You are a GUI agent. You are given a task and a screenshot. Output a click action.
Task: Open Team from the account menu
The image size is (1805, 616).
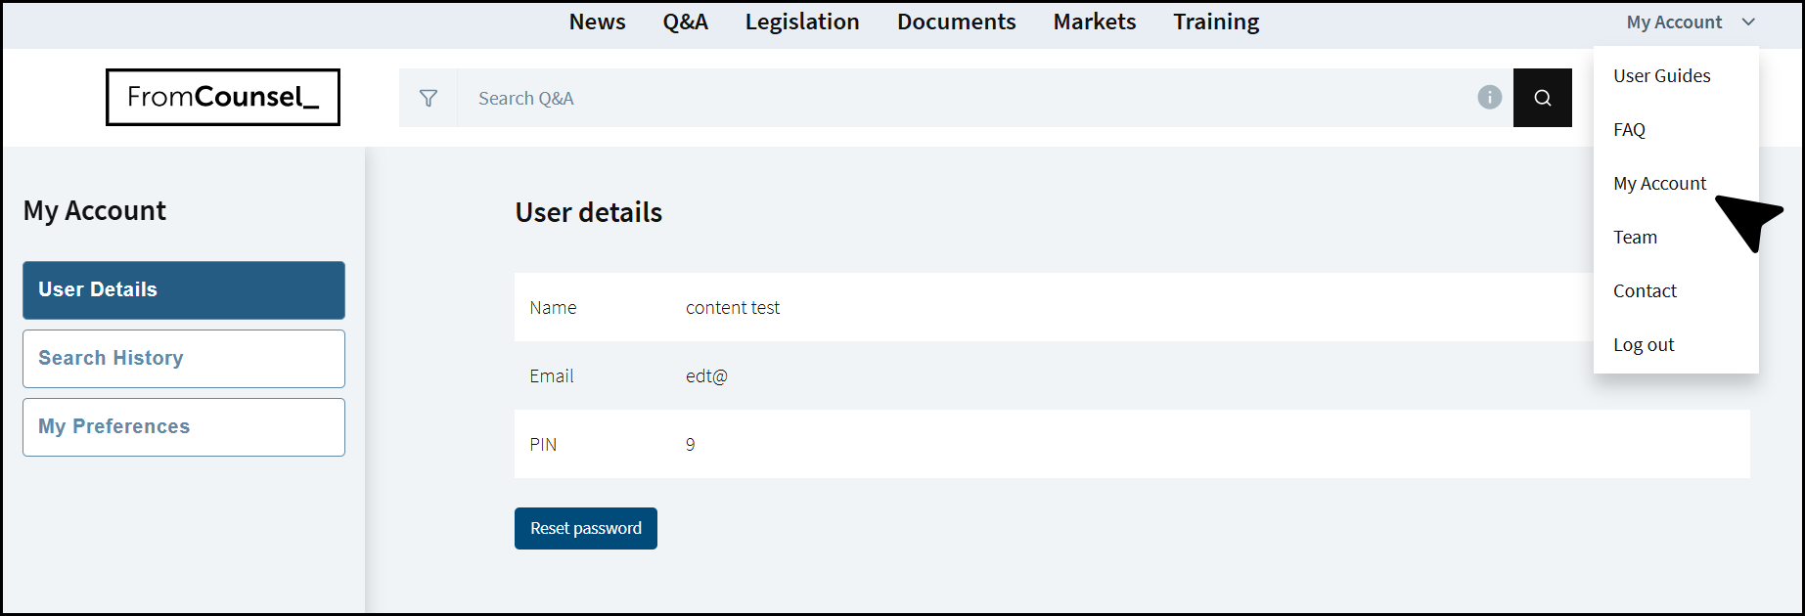(1635, 238)
